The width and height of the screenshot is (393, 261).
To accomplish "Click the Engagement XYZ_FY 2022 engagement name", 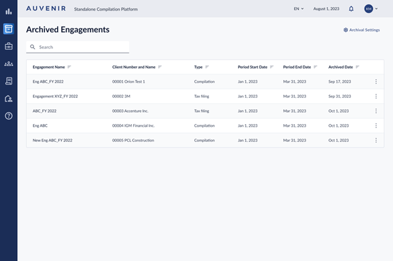I will (x=55, y=96).
